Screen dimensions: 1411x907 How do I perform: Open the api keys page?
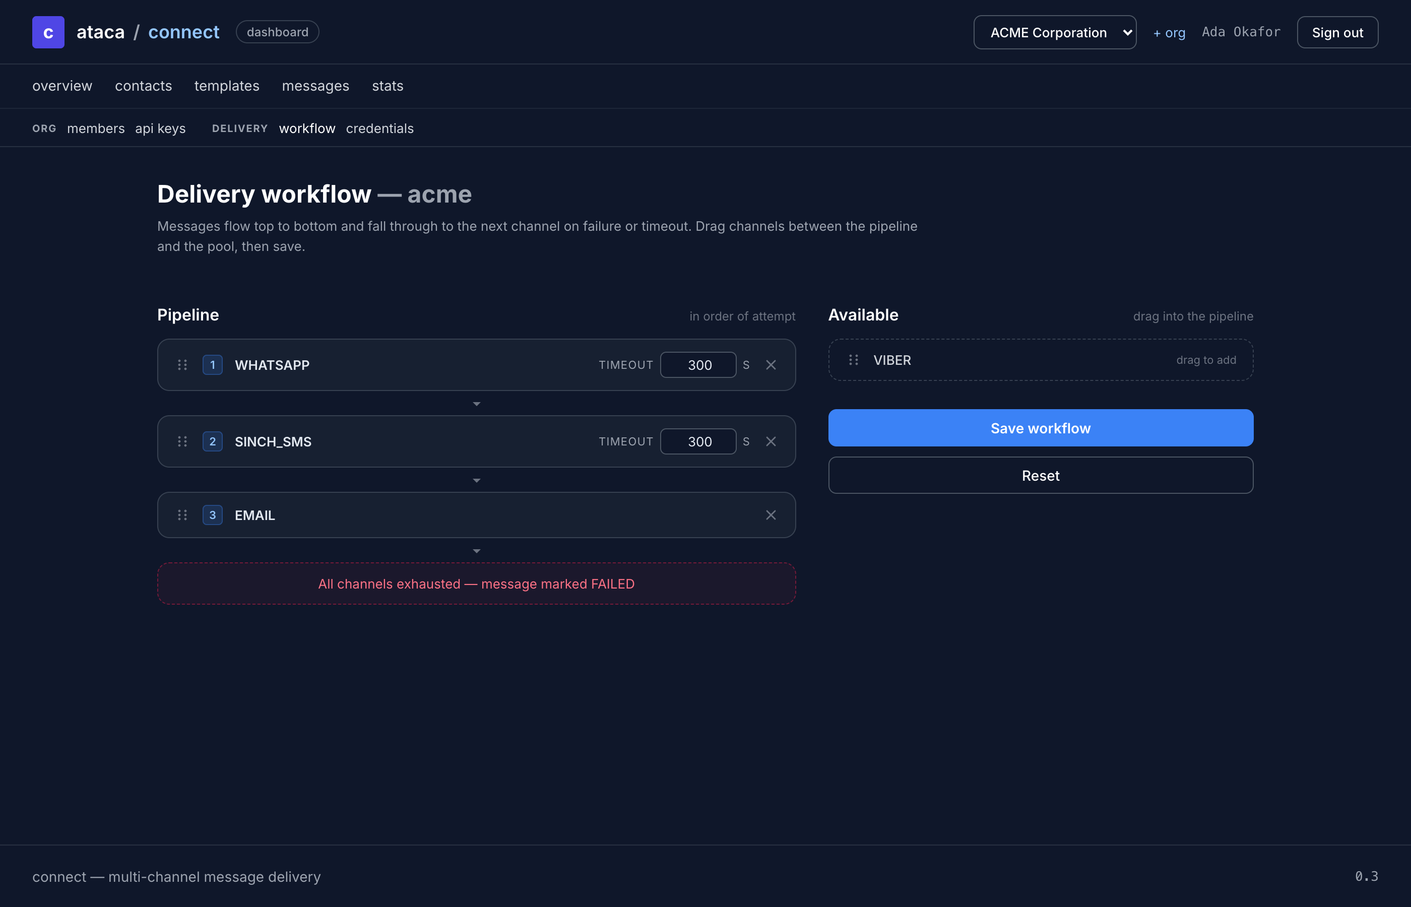click(x=160, y=128)
